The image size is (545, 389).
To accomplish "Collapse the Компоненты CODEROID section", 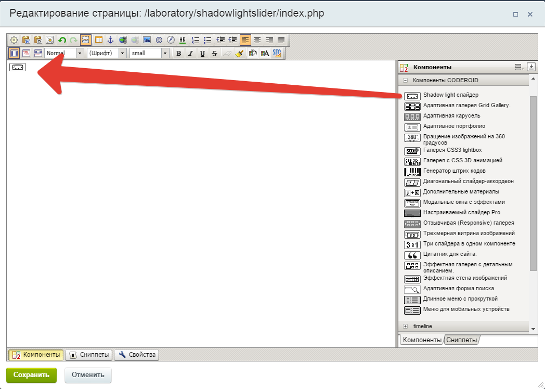I will tap(405, 81).
